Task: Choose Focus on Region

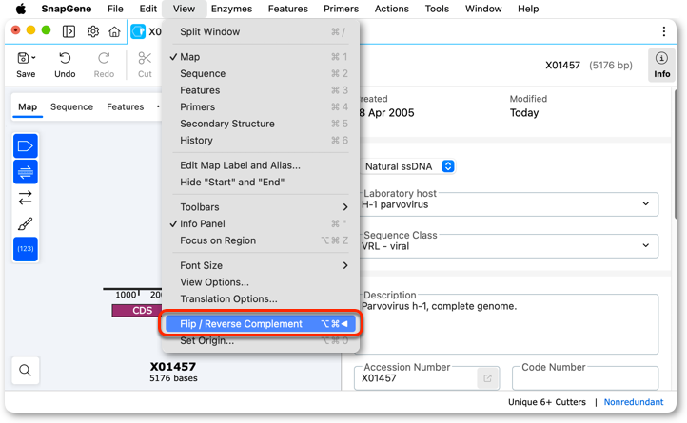Action: [x=261, y=240]
